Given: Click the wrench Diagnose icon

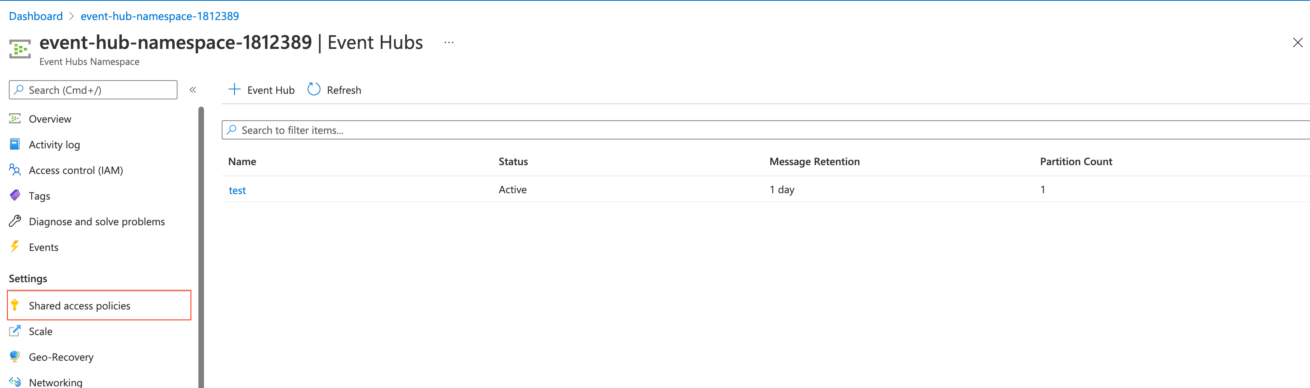Looking at the screenshot, I should click(x=15, y=221).
